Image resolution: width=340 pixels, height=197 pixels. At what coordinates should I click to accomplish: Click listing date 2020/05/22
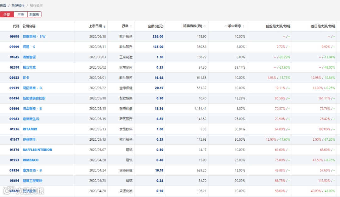(98, 88)
